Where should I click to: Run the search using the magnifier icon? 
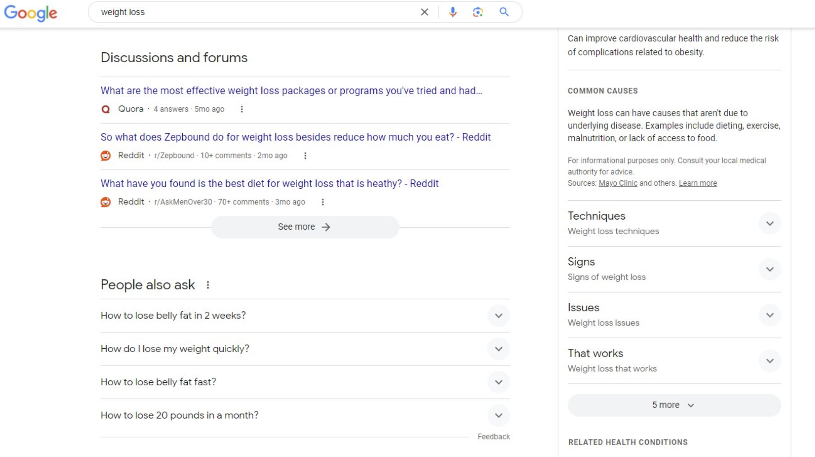click(504, 12)
